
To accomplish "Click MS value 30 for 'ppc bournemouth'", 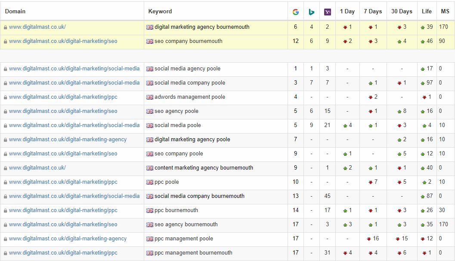I will (x=442, y=210).
